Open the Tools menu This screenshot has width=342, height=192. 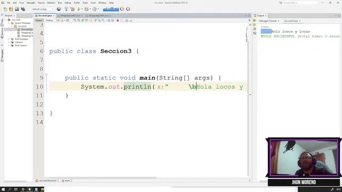pos(93,3)
